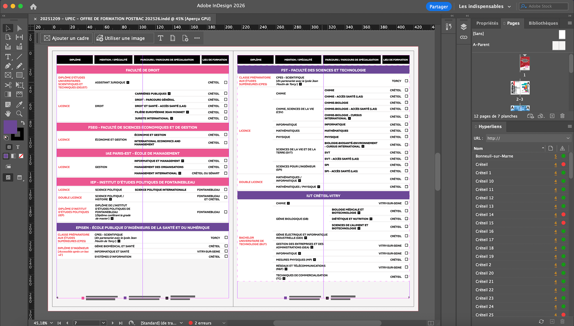This screenshot has height=326, width=574.
Task: Click the Ajouter un cadre button
Action: (x=67, y=38)
